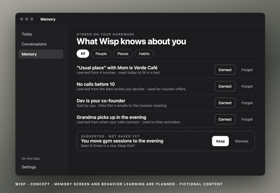Click "Seen 5 times in a row" text
This screenshot has height=193, width=280.
(108, 146)
